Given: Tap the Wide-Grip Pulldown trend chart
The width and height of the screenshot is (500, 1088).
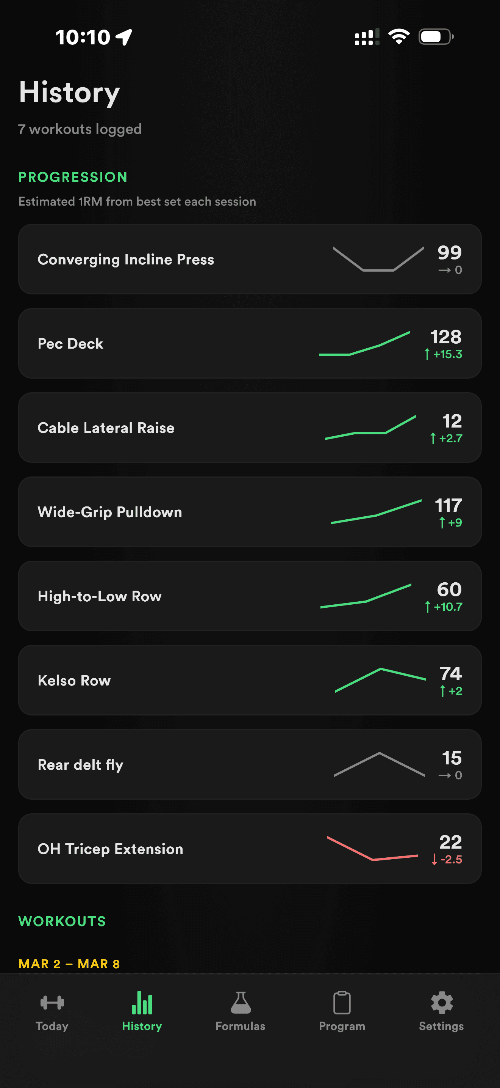Looking at the screenshot, I should 376,512.
